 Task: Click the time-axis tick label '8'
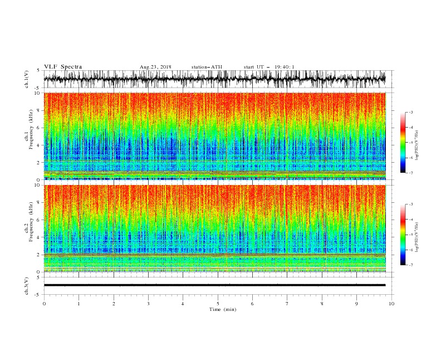tap(322, 304)
